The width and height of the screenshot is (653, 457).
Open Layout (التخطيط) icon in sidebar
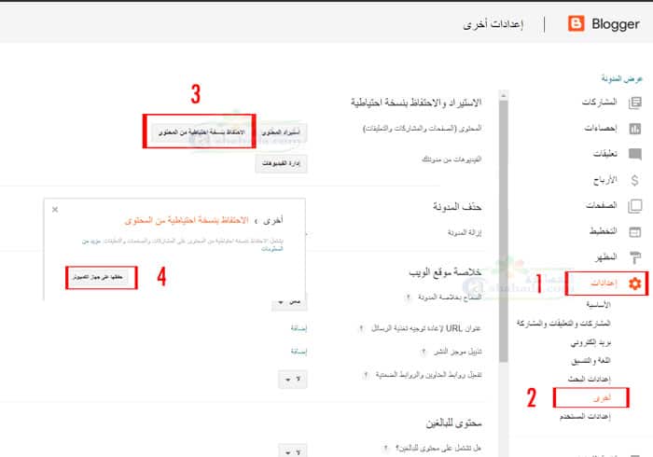click(x=635, y=231)
